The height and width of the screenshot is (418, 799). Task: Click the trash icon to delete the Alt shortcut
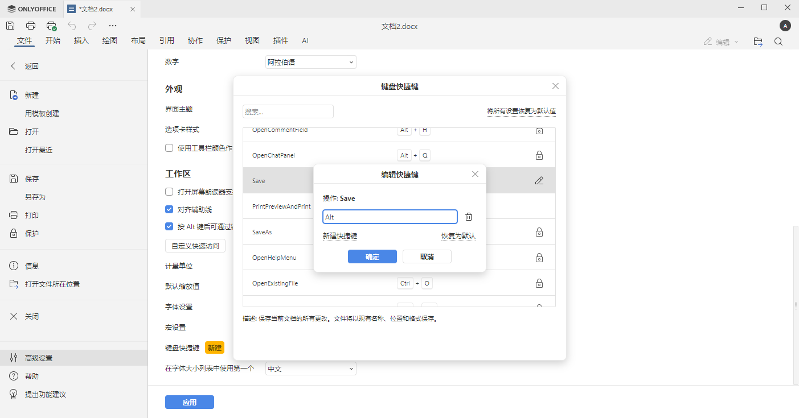pyautogui.click(x=469, y=216)
